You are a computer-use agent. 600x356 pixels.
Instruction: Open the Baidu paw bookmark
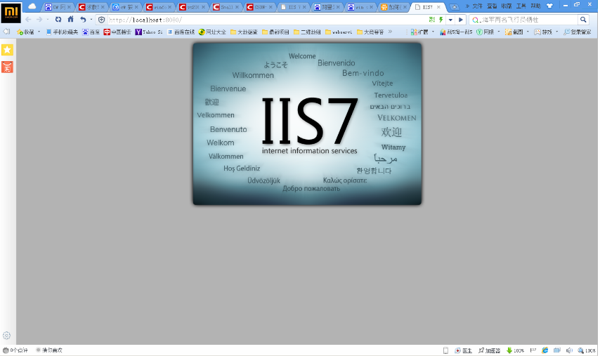[91, 32]
